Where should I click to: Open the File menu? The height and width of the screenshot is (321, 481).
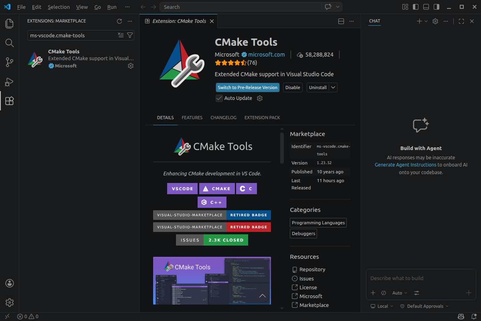[x=21, y=7]
